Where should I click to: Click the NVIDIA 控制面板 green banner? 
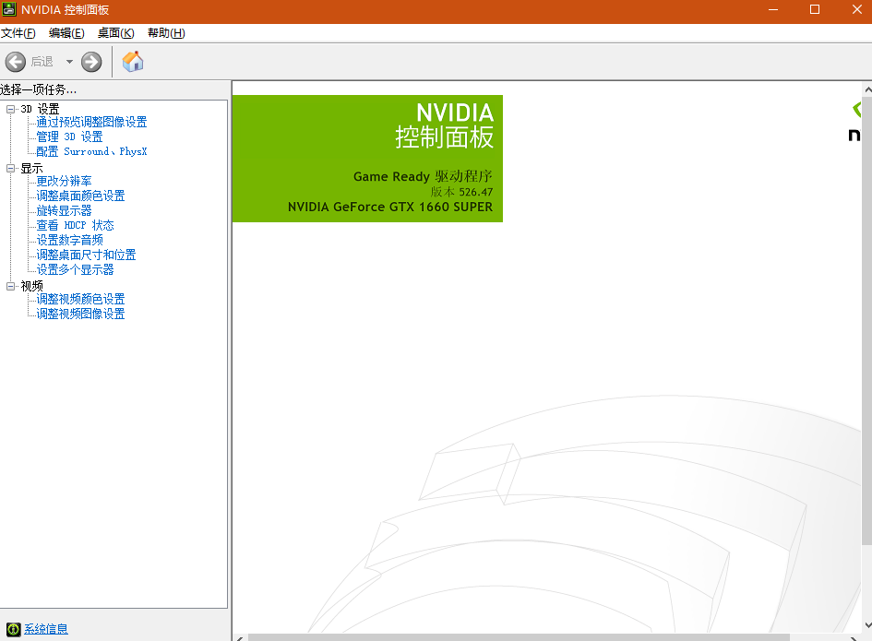pos(367,159)
